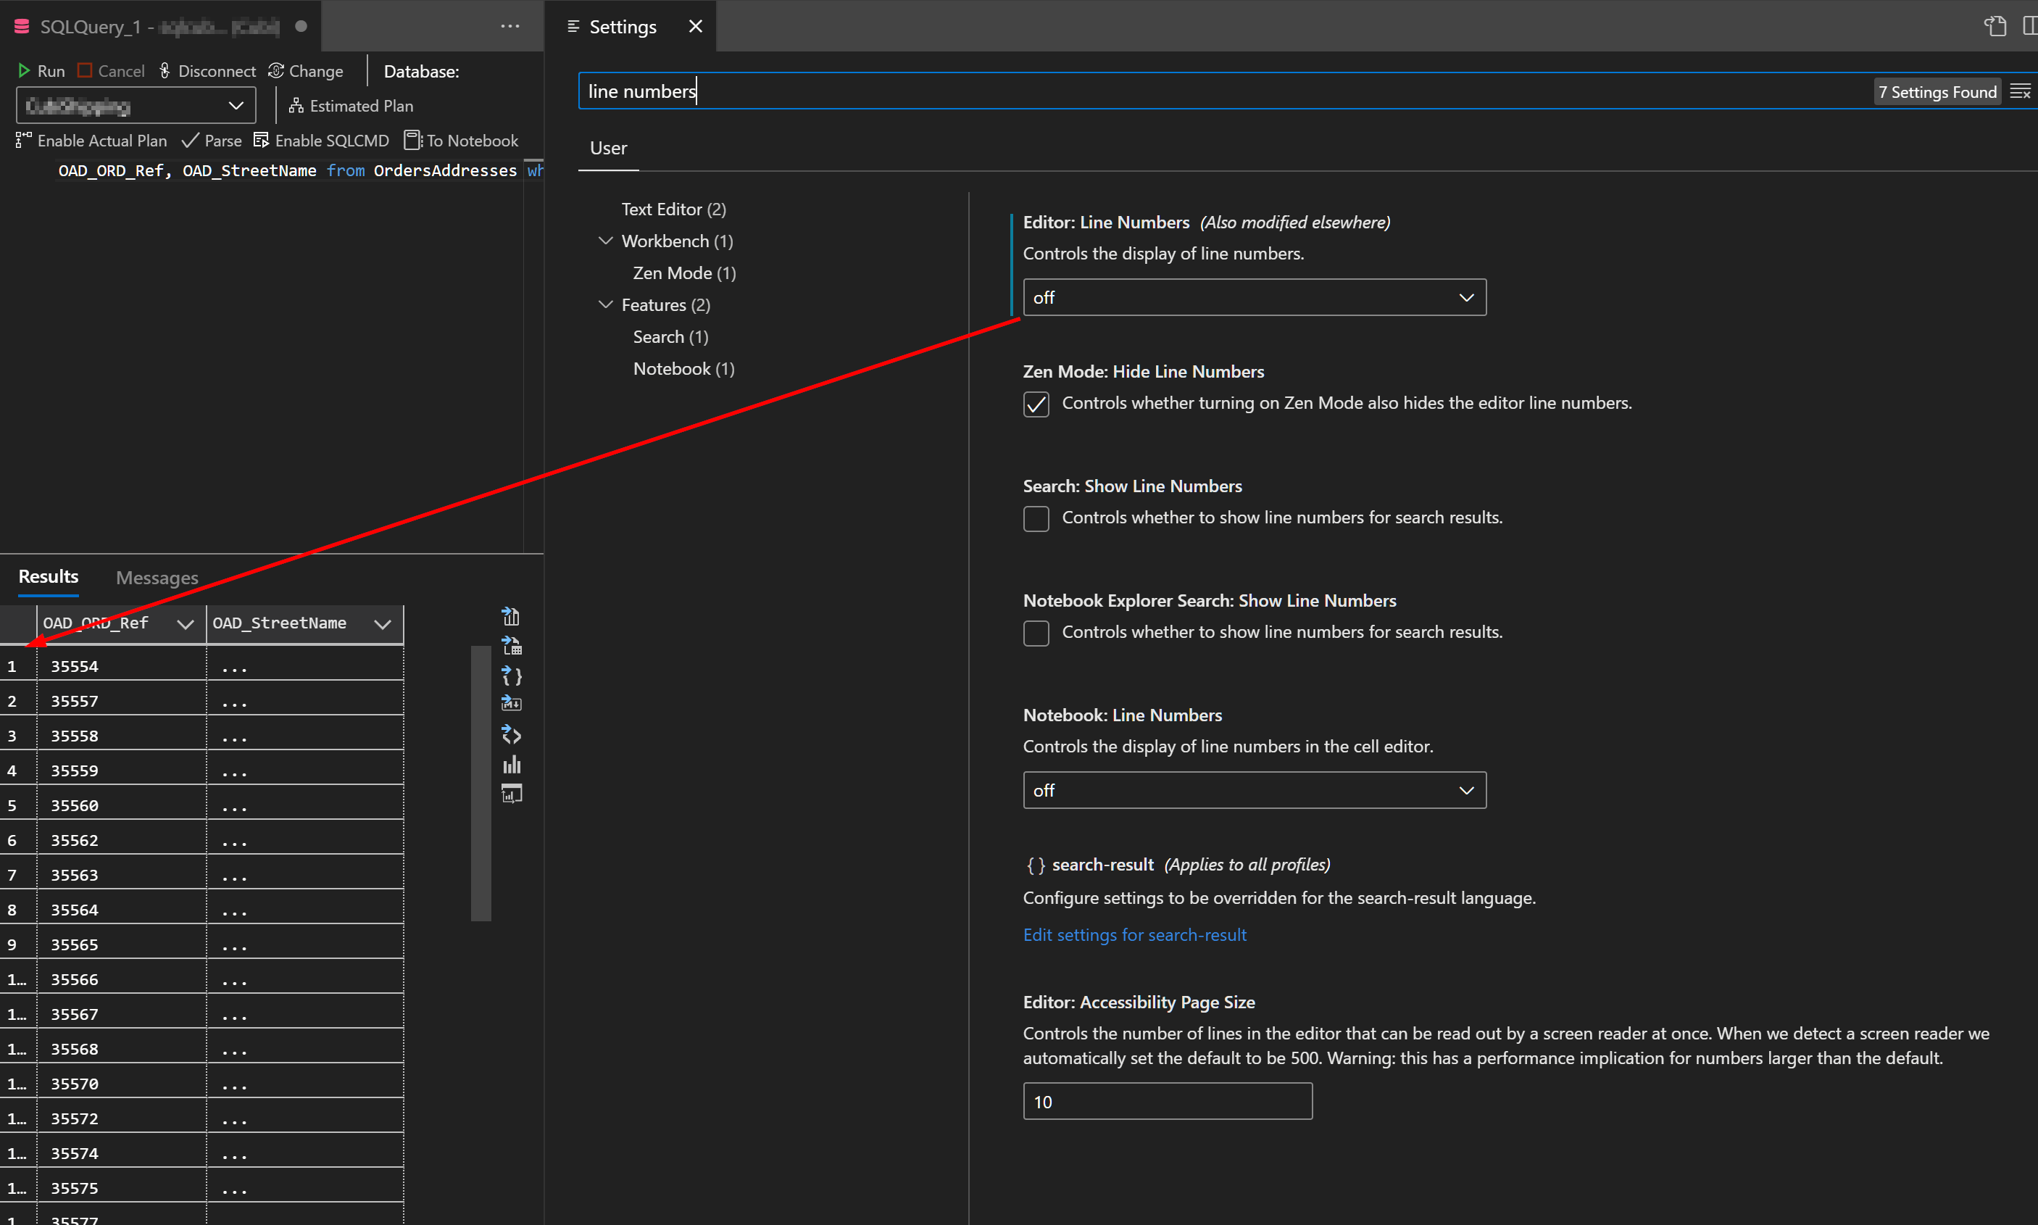Check Notebook Explorer Search: Show Line Numbers
The image size is (2038, 1225).
(1036, 632)
